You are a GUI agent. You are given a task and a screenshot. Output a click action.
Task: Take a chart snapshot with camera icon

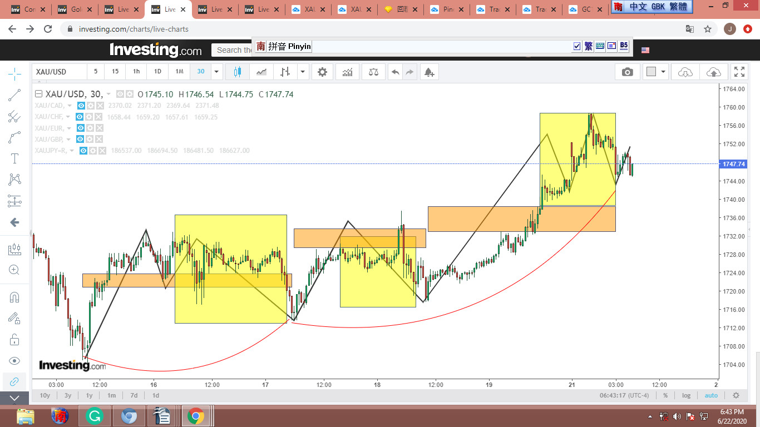pyautogui.click(x=627, y=72)
